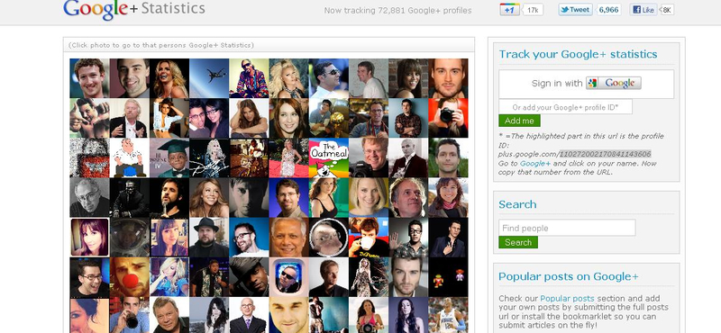The width and height of the screenshot is (721, 333).
Task: Open the photographer on red background thumbnail
Action: pyautogui.click(x=448, y=118)
